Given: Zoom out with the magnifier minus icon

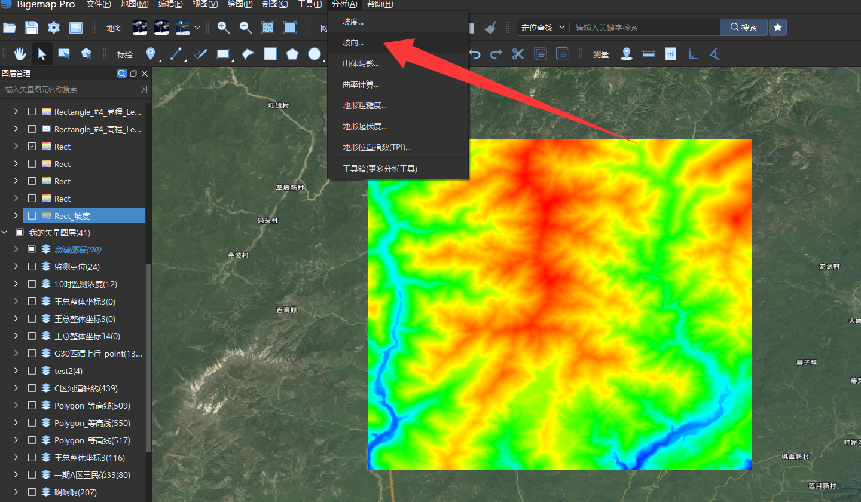Looking at the screenshot, I should click(246, 28).
